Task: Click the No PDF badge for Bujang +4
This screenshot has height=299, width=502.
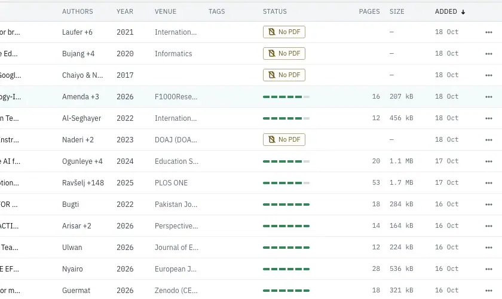Action: coord(284,53)
